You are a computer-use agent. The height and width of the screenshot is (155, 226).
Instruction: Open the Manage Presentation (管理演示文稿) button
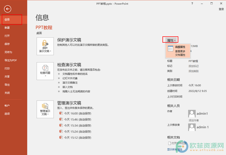click(x=45, y=109)
